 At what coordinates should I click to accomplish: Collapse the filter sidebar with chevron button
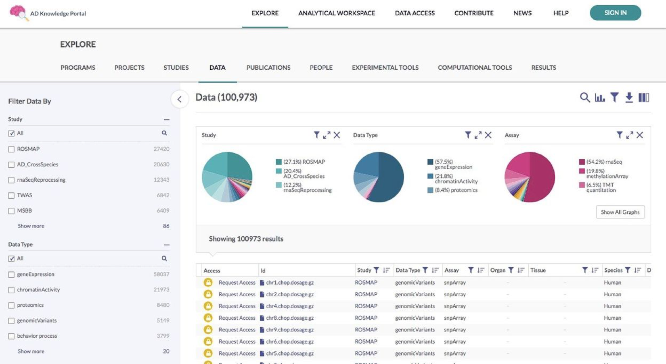pos(180,99)
